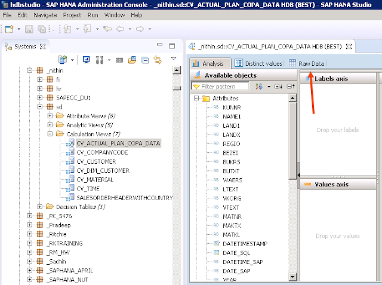This screenshot has height=285, width=382.
Task: Open the Window menu
Action: click(x=115, y=15)
